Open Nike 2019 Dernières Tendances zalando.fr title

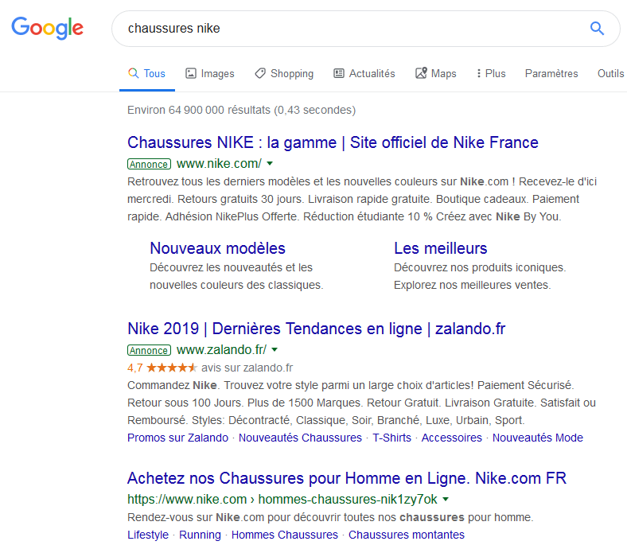pyautogui.click(x=317, y=329)
